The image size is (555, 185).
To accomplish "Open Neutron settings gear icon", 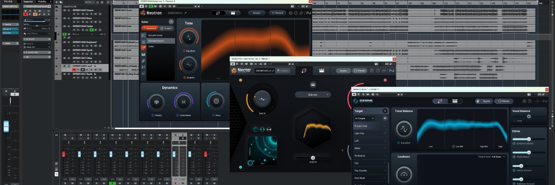I will tap(291, 13).
